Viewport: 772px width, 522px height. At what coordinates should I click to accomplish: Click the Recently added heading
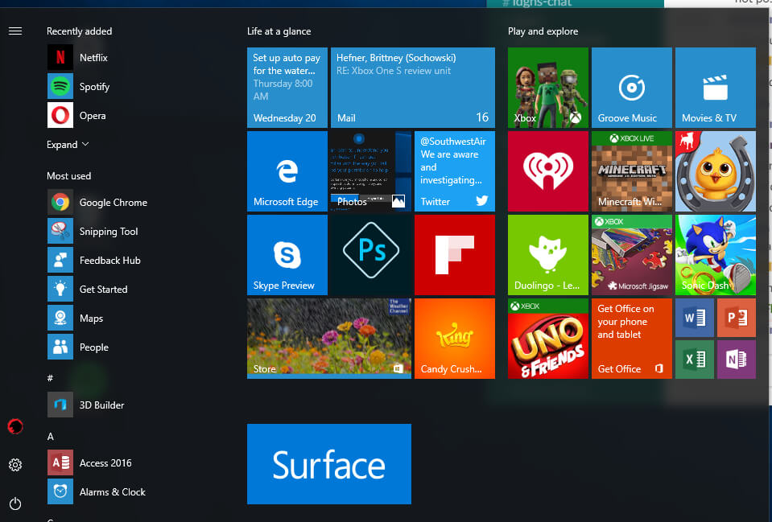(x=79, y=31)
